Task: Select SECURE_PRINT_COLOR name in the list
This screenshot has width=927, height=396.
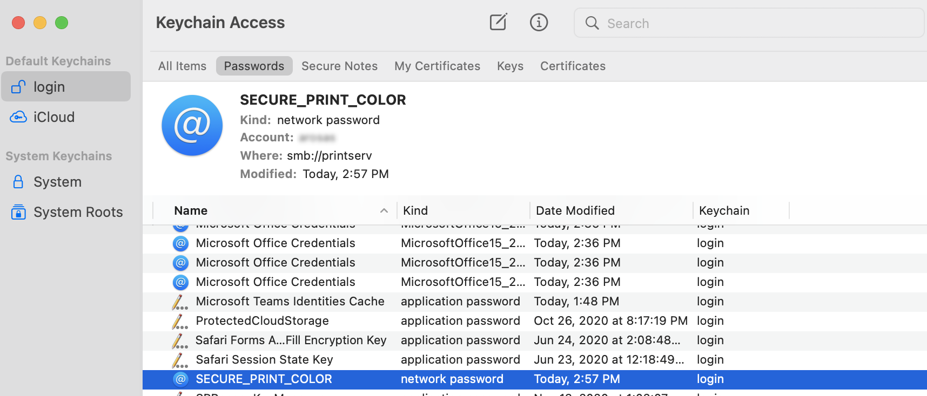Action: [x=264, y=379]
